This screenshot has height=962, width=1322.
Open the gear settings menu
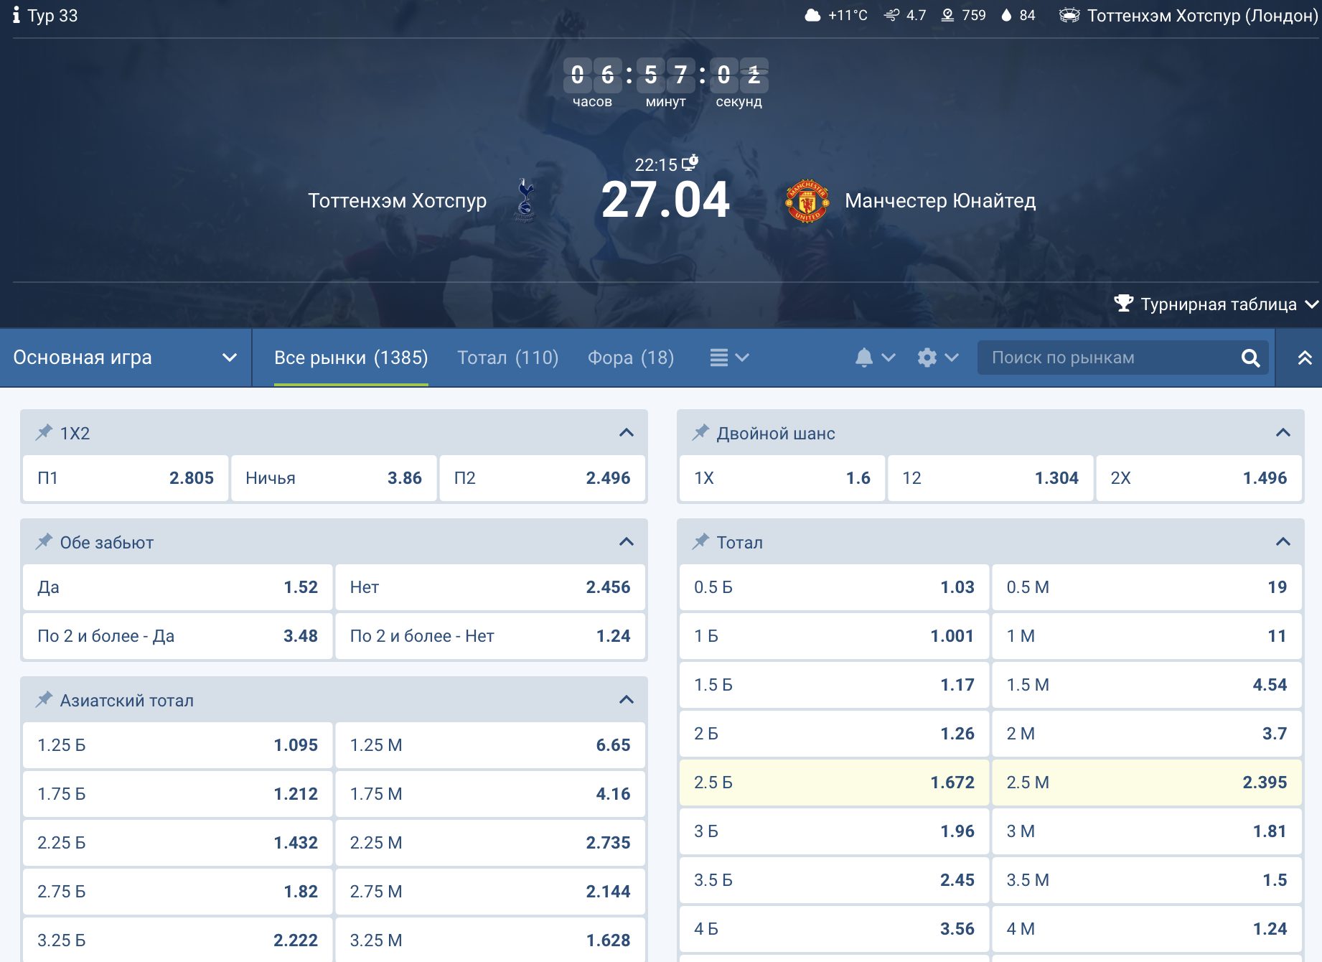(x=937, y=358)
